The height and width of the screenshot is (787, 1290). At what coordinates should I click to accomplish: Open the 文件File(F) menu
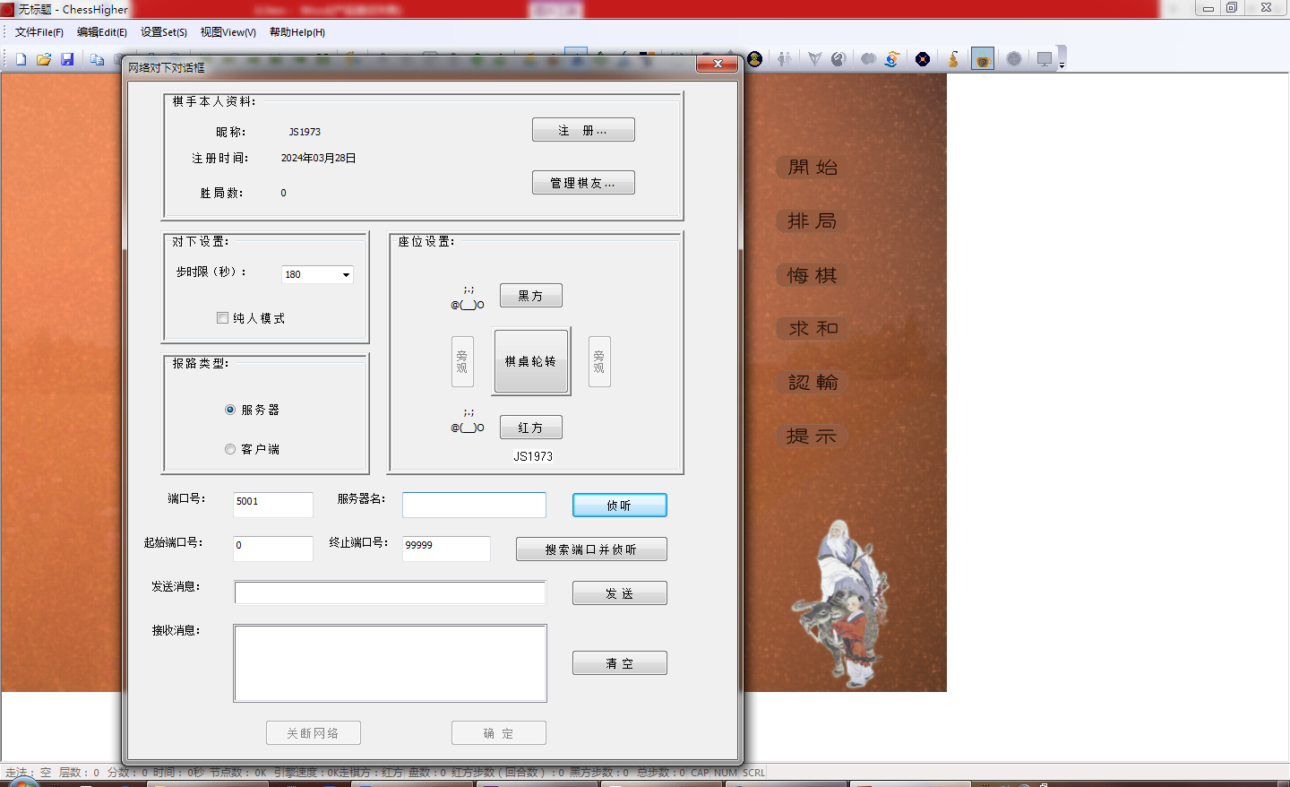point(39,32)
